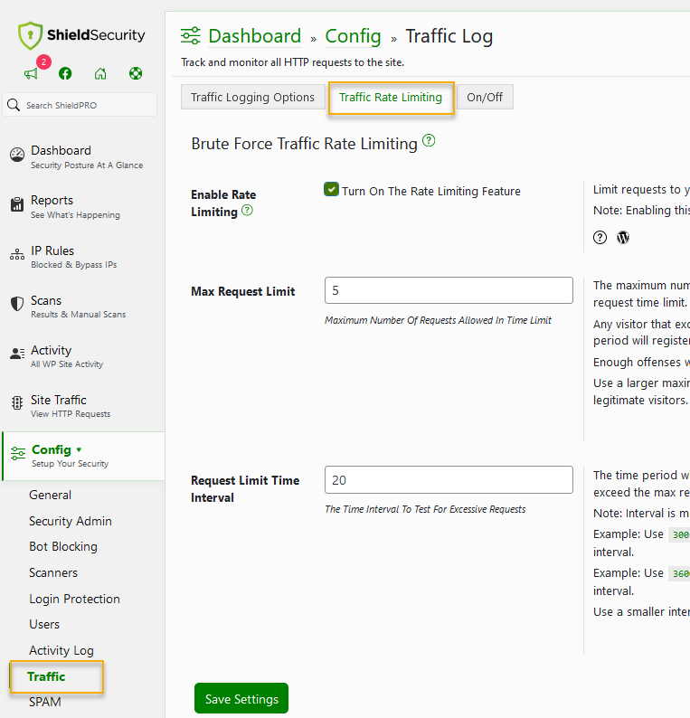This screenshot has height=718, width=690.
Task: Click the Site Traffic light icon
Action: click(x=17, y=403)
